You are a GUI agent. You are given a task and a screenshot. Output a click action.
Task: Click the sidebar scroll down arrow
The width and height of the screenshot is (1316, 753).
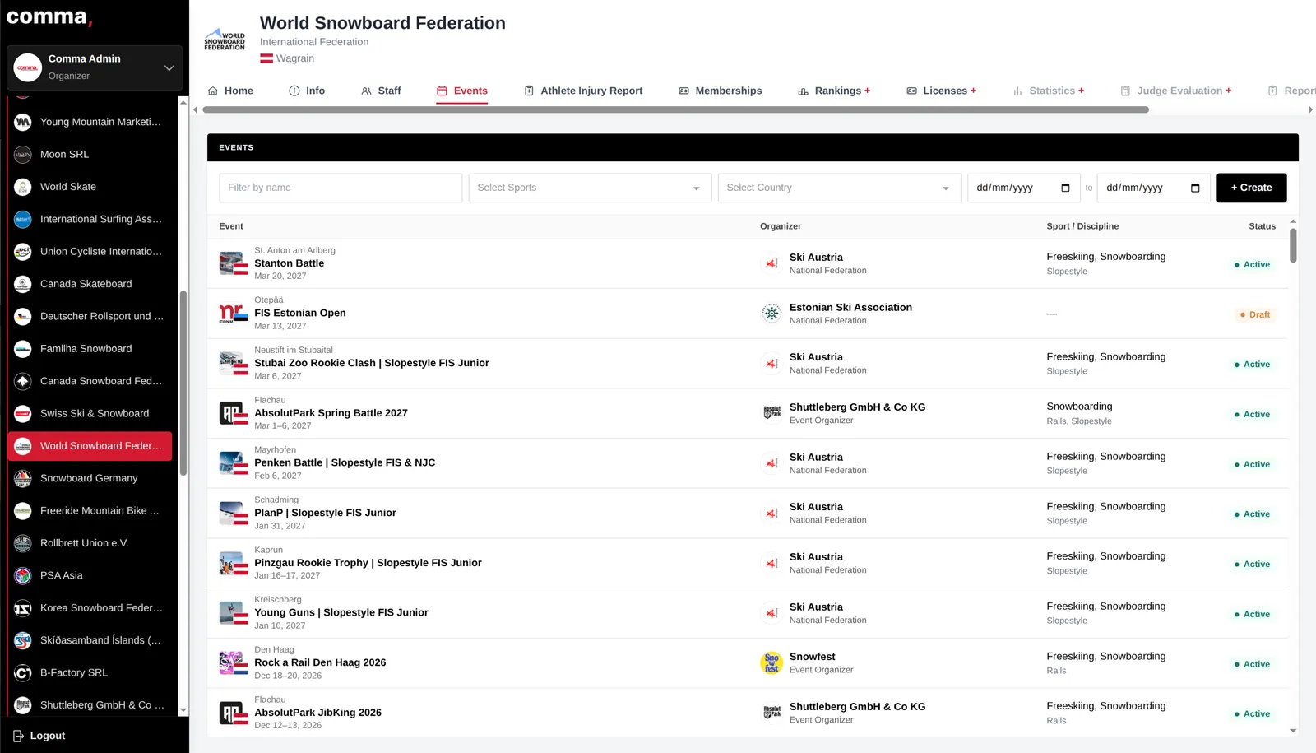pos(183,709)
